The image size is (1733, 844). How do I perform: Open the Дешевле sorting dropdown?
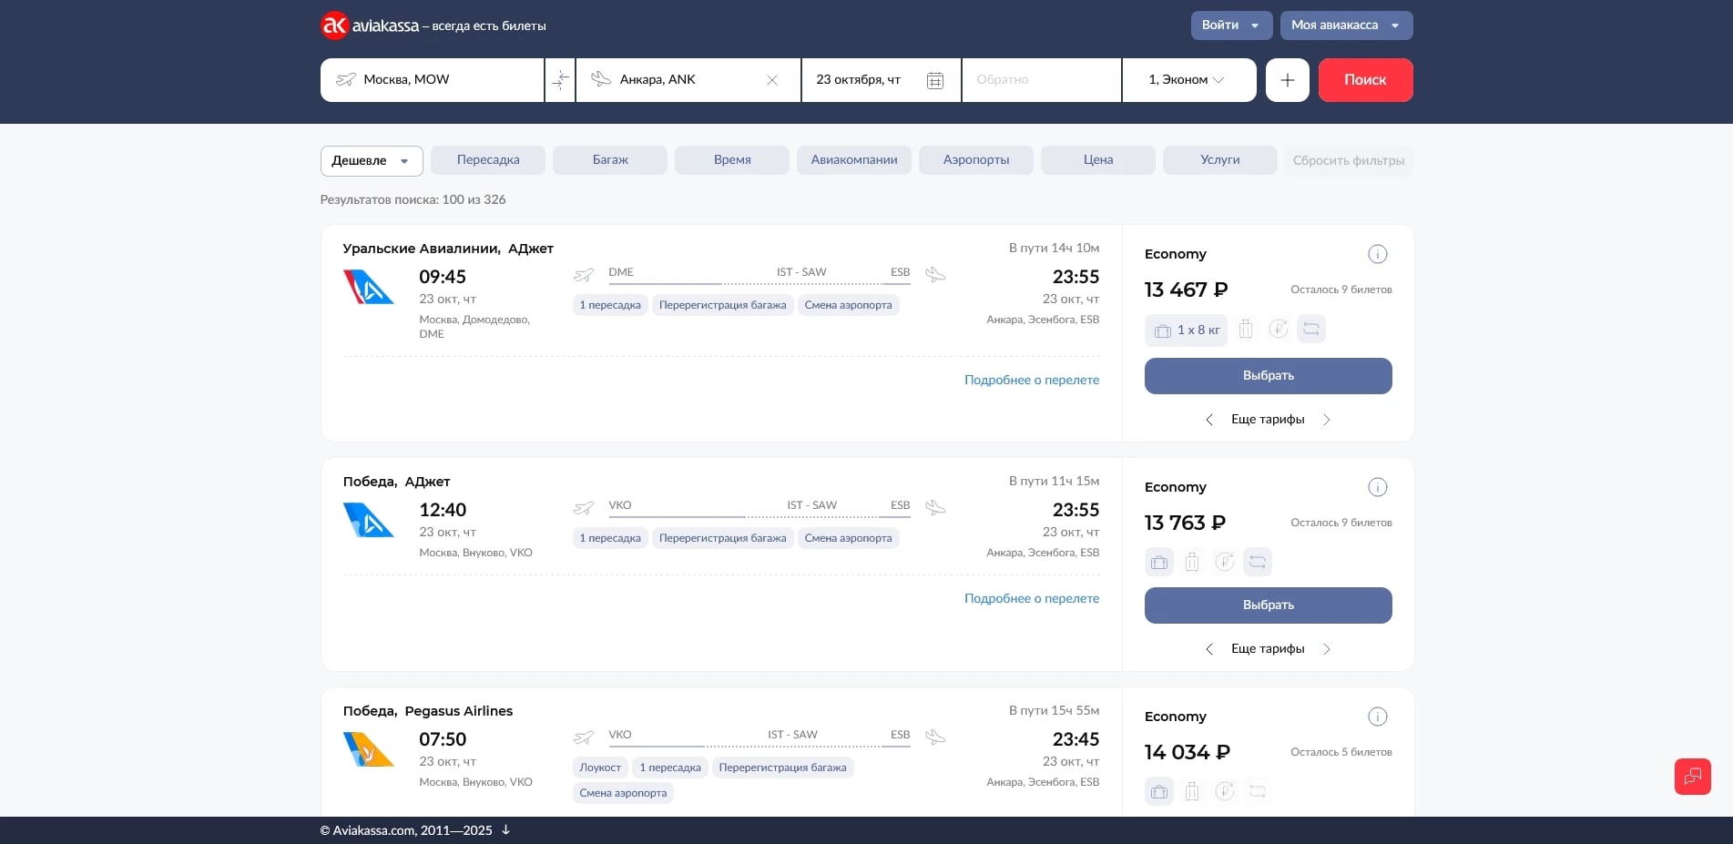click(371, 161)
